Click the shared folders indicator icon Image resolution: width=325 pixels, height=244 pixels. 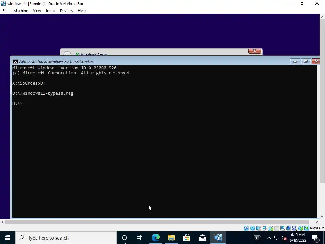pyautogui.click(x=276, y=228)
